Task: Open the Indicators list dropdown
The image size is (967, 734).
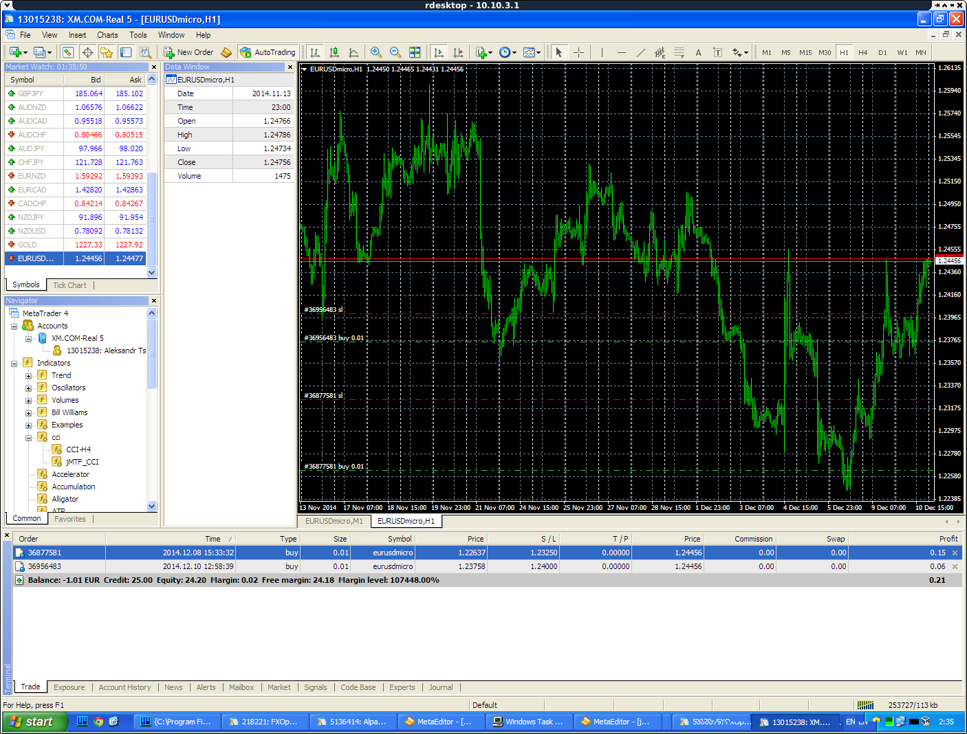Action: pyautogui.click(x=490, y=53)
